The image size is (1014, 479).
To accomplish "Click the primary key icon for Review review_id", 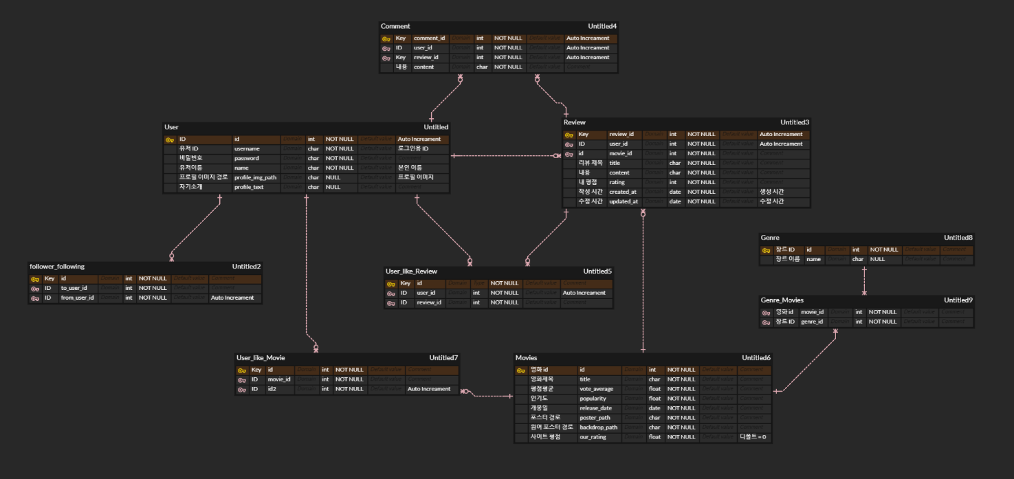I will click(x=569, y=135).
